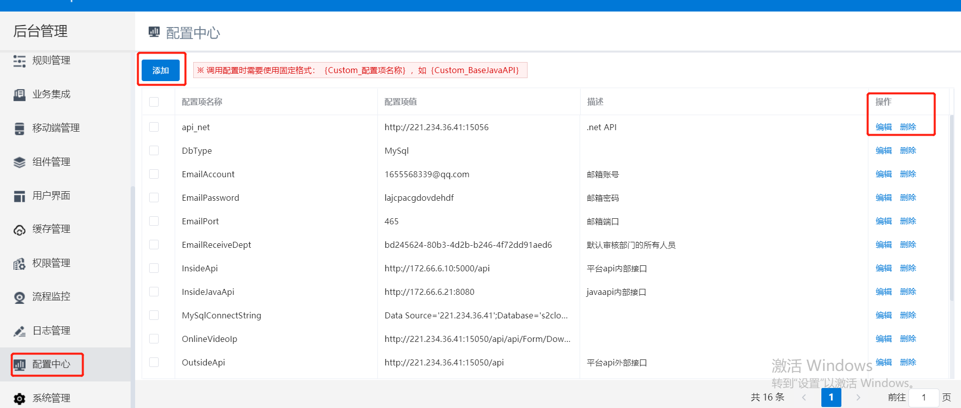The image size is (961, 408).
Task: Delete the EmailPassword entry
Action: (908, 198)
